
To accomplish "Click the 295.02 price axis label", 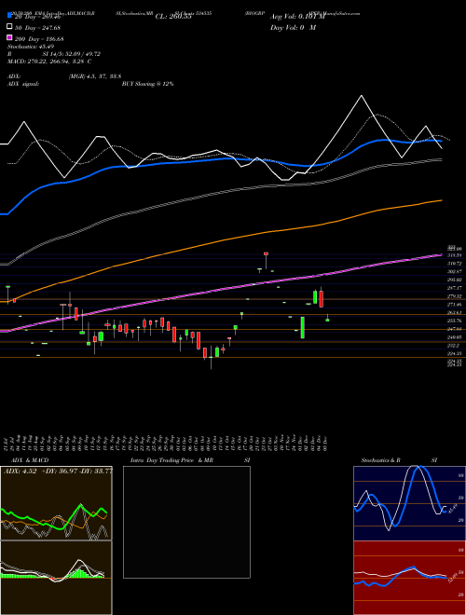I will [x=454, y=280].
